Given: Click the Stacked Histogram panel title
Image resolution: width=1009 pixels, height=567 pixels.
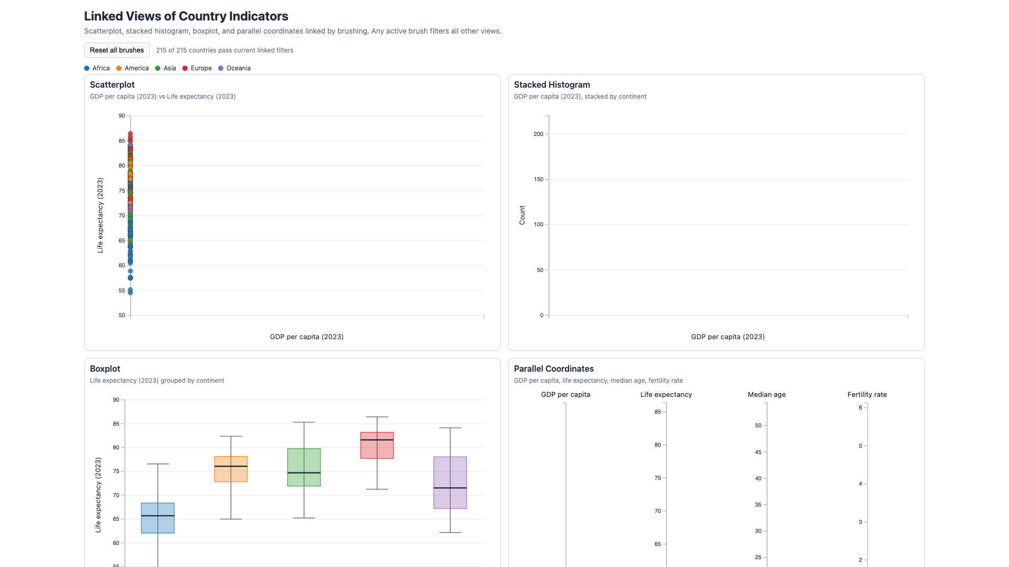Looking at the screenshot, I should point(552,85).
